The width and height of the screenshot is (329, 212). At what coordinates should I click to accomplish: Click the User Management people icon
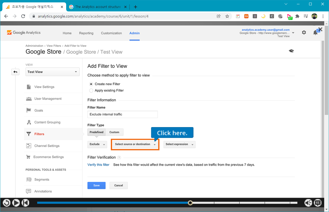(29, 99)
